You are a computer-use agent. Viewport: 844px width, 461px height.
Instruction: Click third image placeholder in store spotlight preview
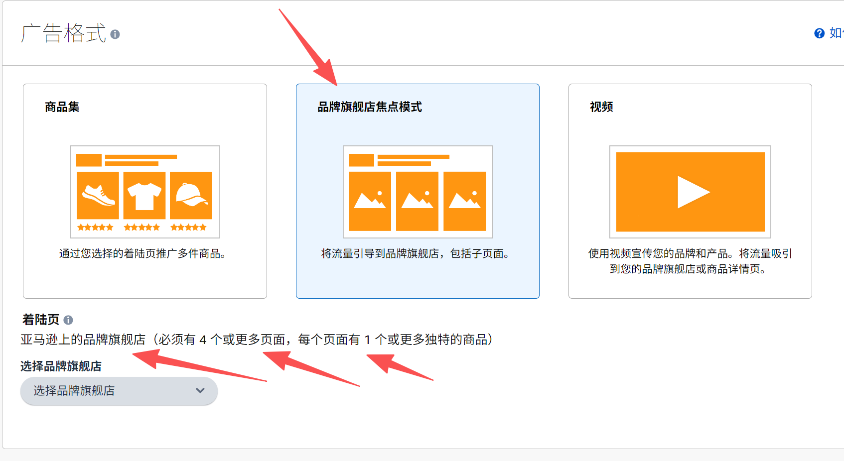pyautogui.click(x=464, y=201)
